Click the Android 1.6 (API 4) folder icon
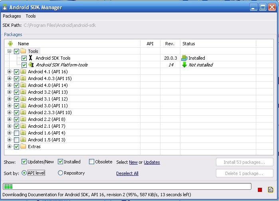The width and height of the screenshot is (279, 201). tap(23, 133)
